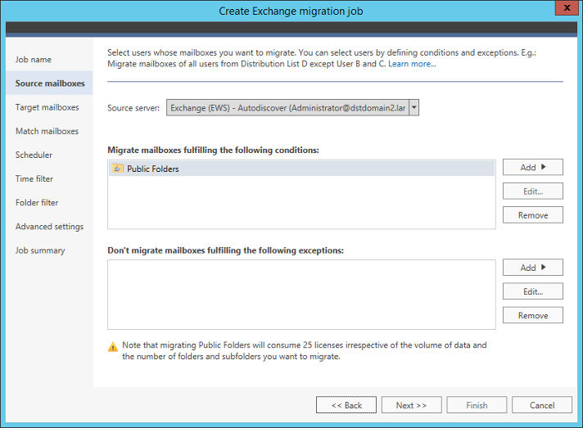This screenshot has width=583, height=428.
Task: Select the Source mailboxes step
Action: [x=50, y=83]
